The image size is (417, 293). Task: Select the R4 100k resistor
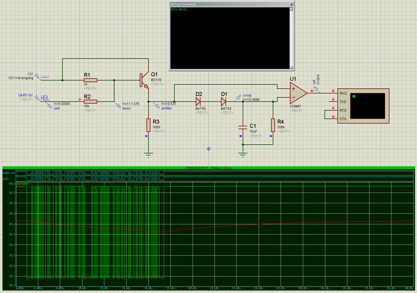273,125
